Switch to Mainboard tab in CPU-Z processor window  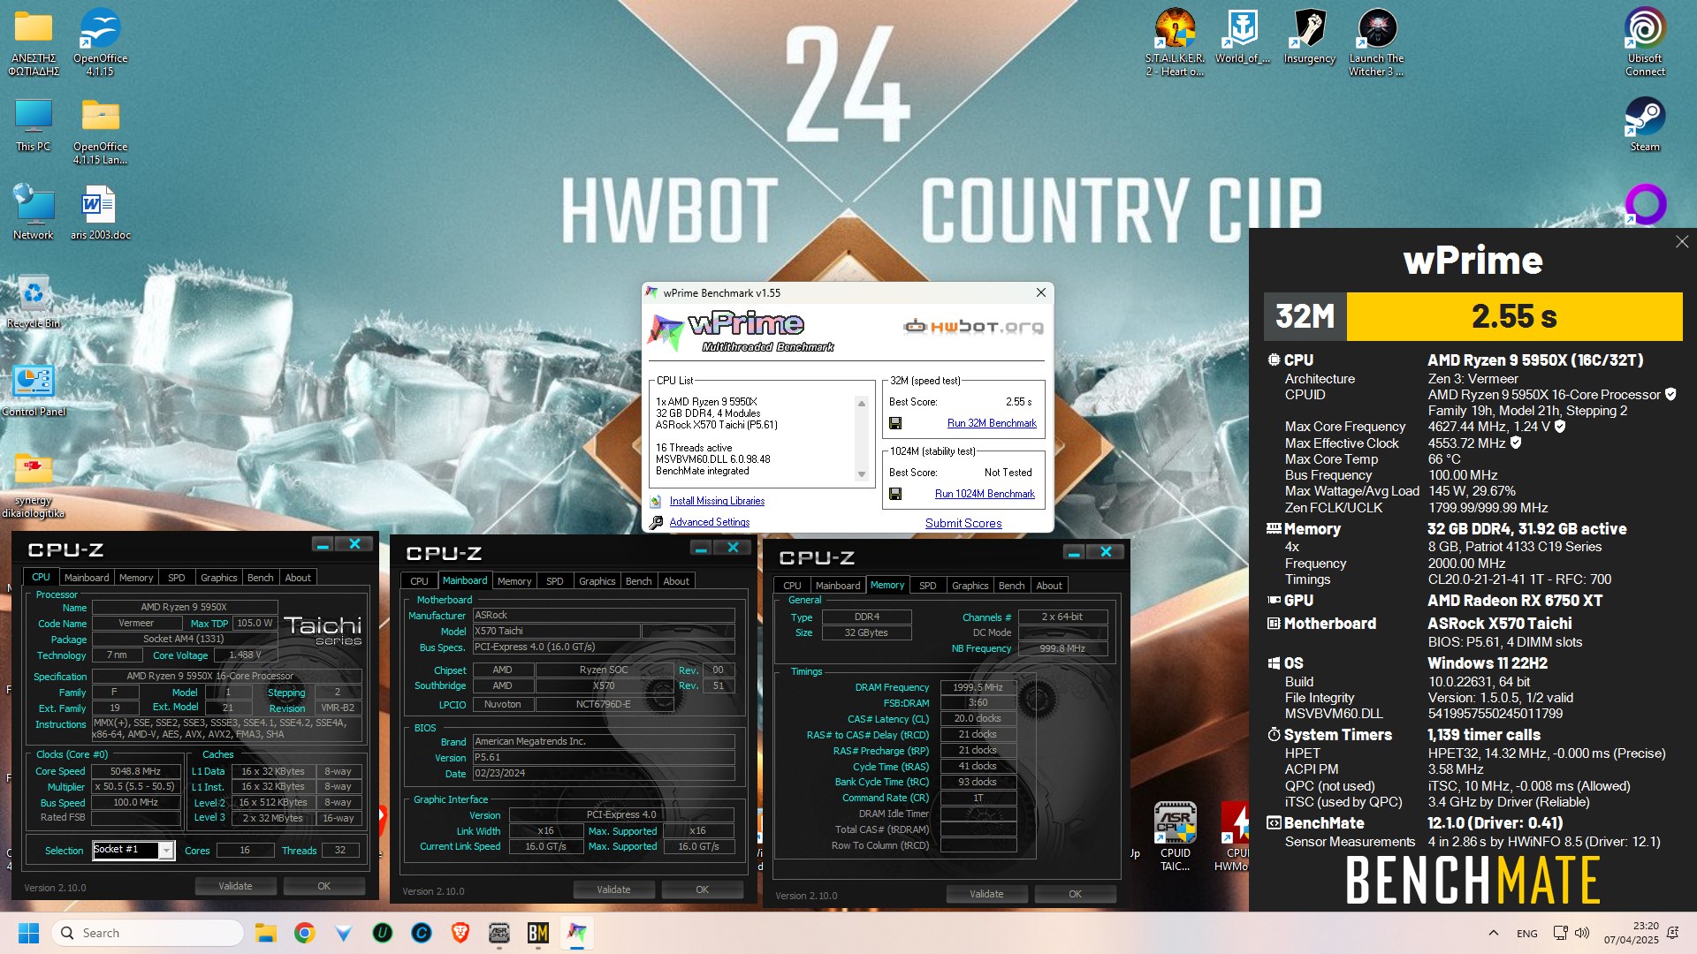point(87,578)
